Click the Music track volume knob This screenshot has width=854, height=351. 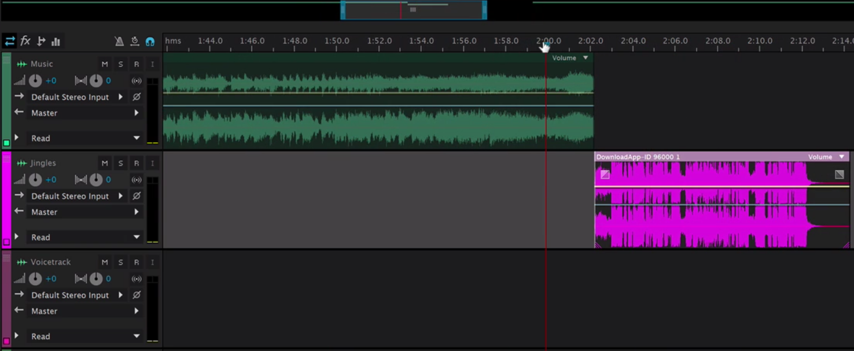(35, 81)
